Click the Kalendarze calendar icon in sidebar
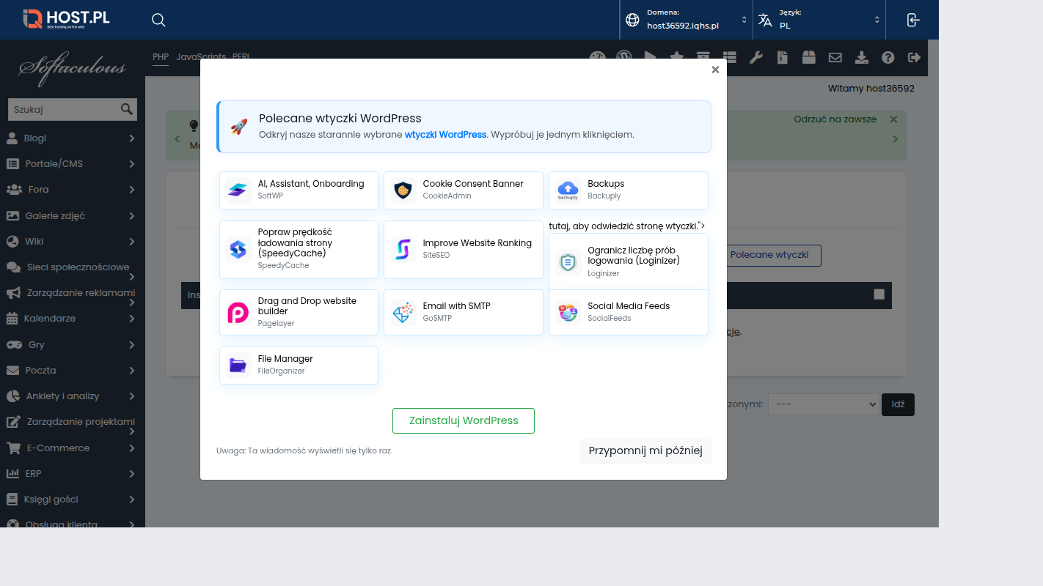The height and width of the screenshot is (586, 1043). point(12,319)
